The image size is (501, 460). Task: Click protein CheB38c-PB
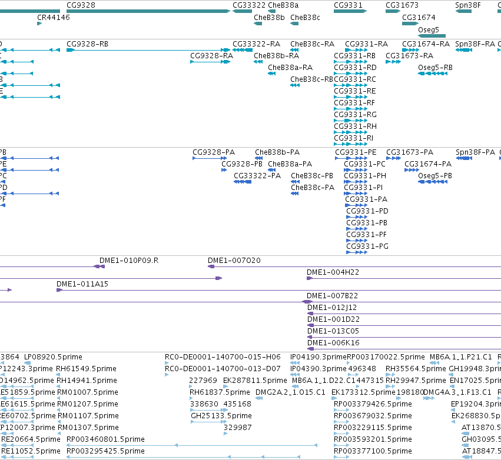pos(295,182)
